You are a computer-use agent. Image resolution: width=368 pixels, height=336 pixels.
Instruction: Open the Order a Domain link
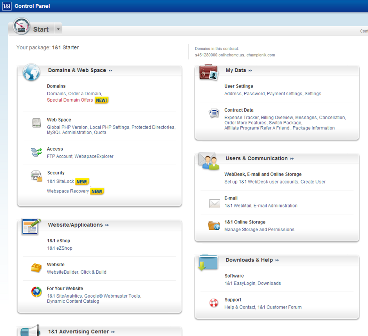[x=85, y=94]
